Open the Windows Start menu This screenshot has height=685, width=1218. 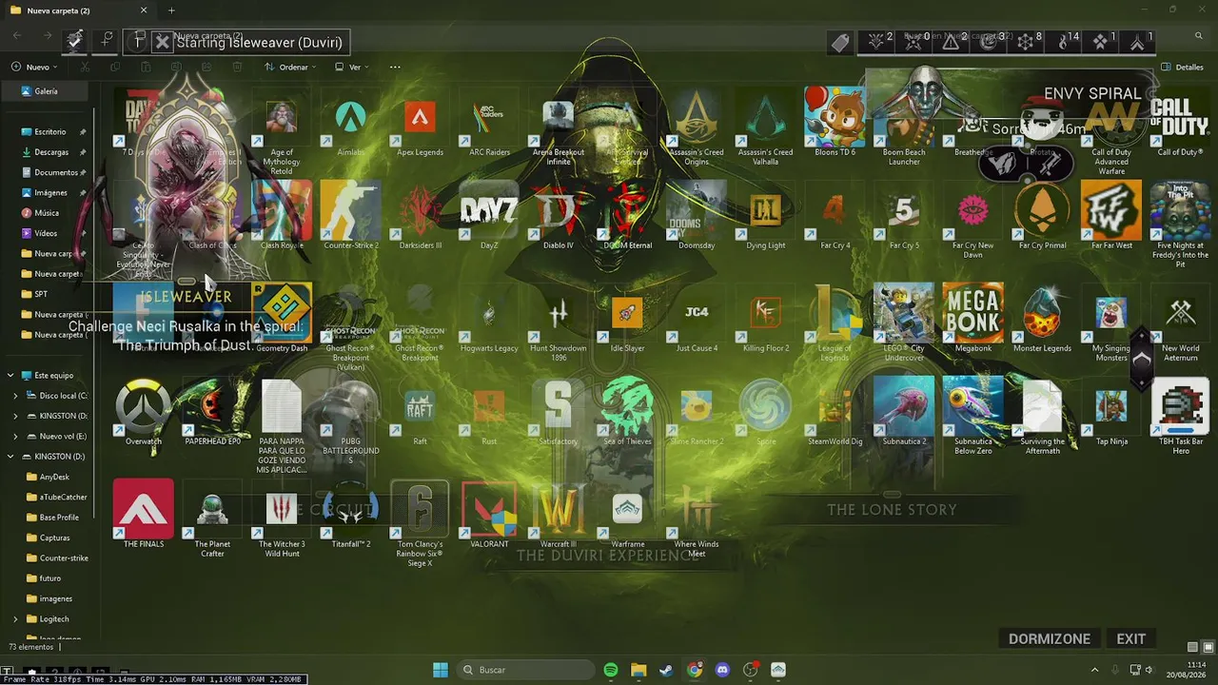pyautogui.click(x=441, y=670)
